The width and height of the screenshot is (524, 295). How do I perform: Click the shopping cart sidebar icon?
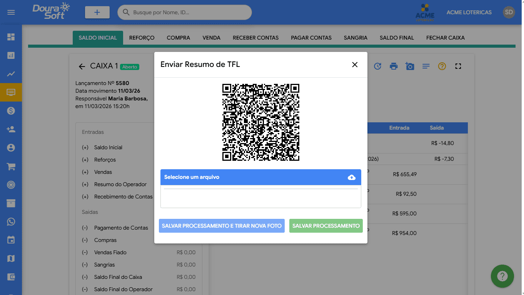(x=11, y=167)
